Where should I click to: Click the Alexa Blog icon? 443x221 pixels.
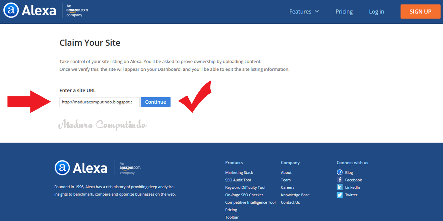[340, 172]
